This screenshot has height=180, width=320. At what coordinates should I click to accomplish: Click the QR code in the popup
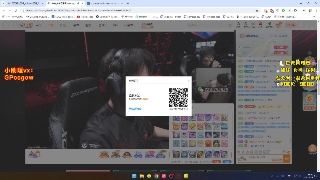click(x=178, y=98)
